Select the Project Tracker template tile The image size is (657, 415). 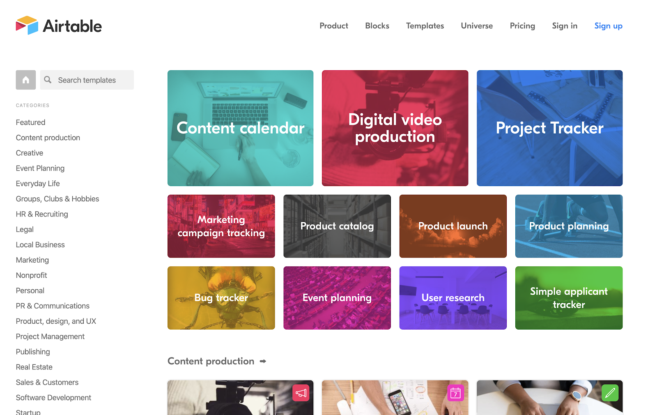[549, 128]
